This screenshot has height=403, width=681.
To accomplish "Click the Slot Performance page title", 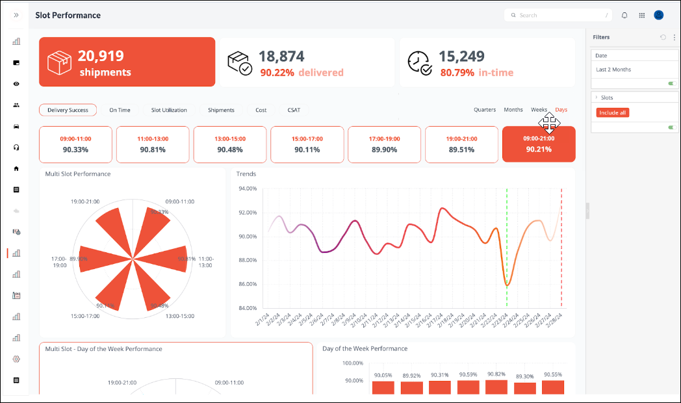I will click(x=68, y=15).
